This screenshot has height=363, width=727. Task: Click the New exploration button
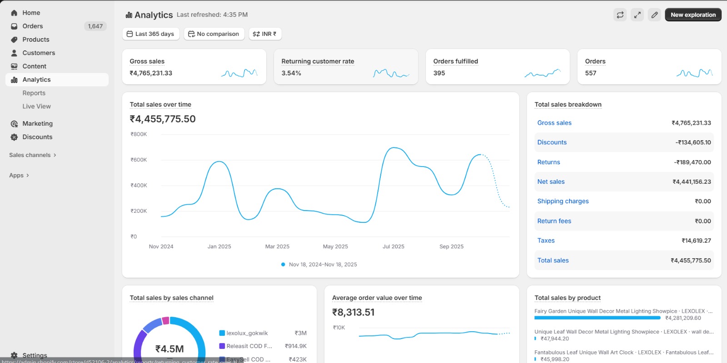(693, 15)
